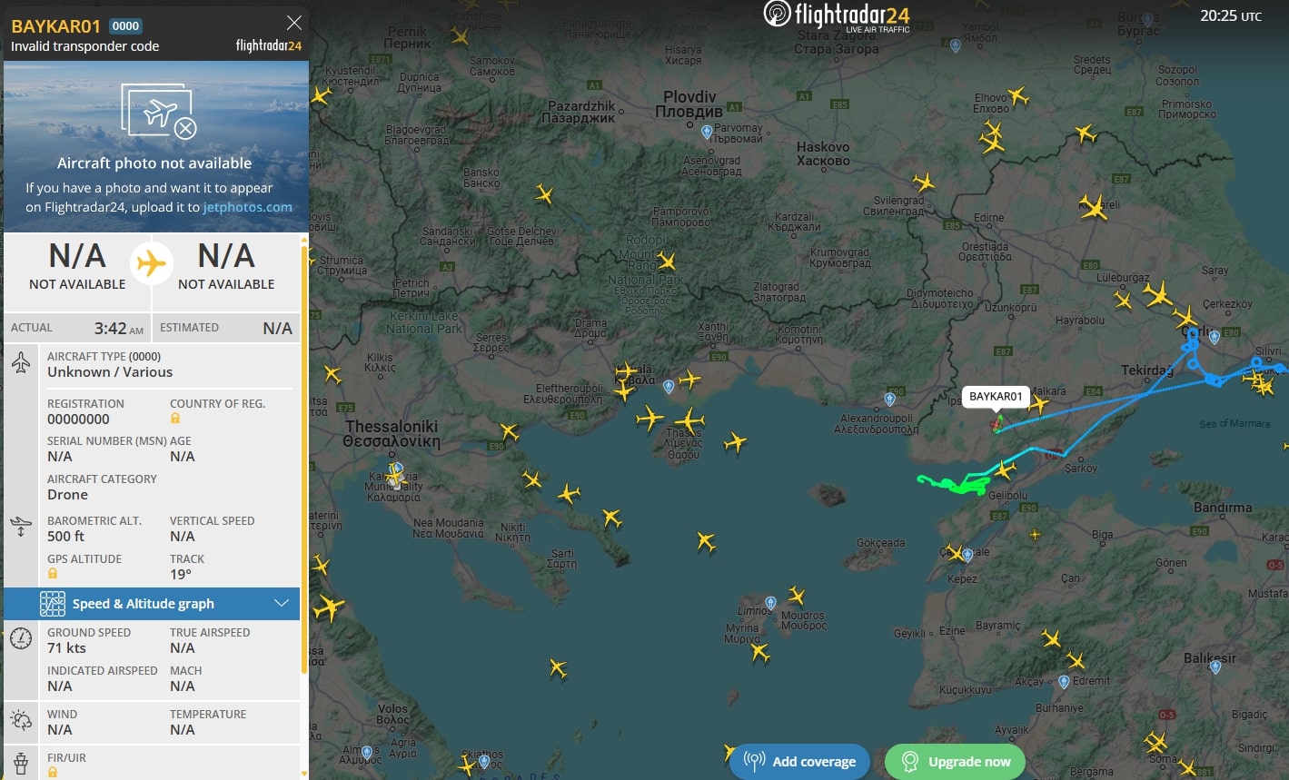Click the Upgrade now button

click(956, 762)
